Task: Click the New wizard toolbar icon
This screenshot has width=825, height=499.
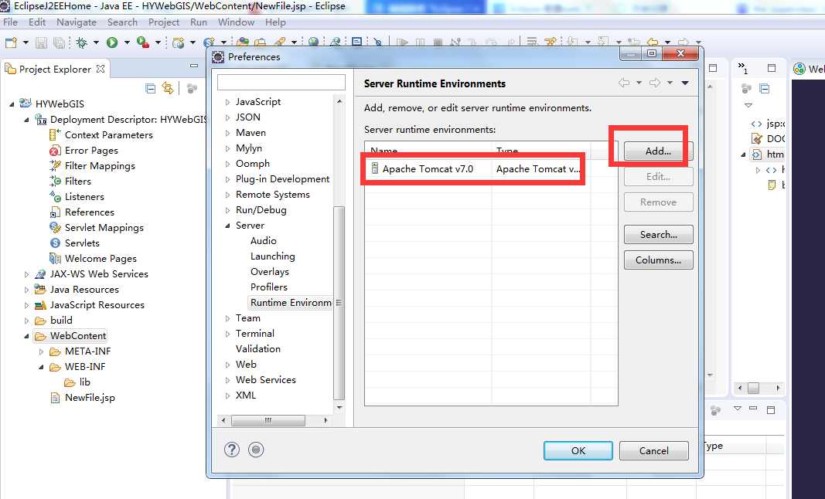Action: (11, 42)
